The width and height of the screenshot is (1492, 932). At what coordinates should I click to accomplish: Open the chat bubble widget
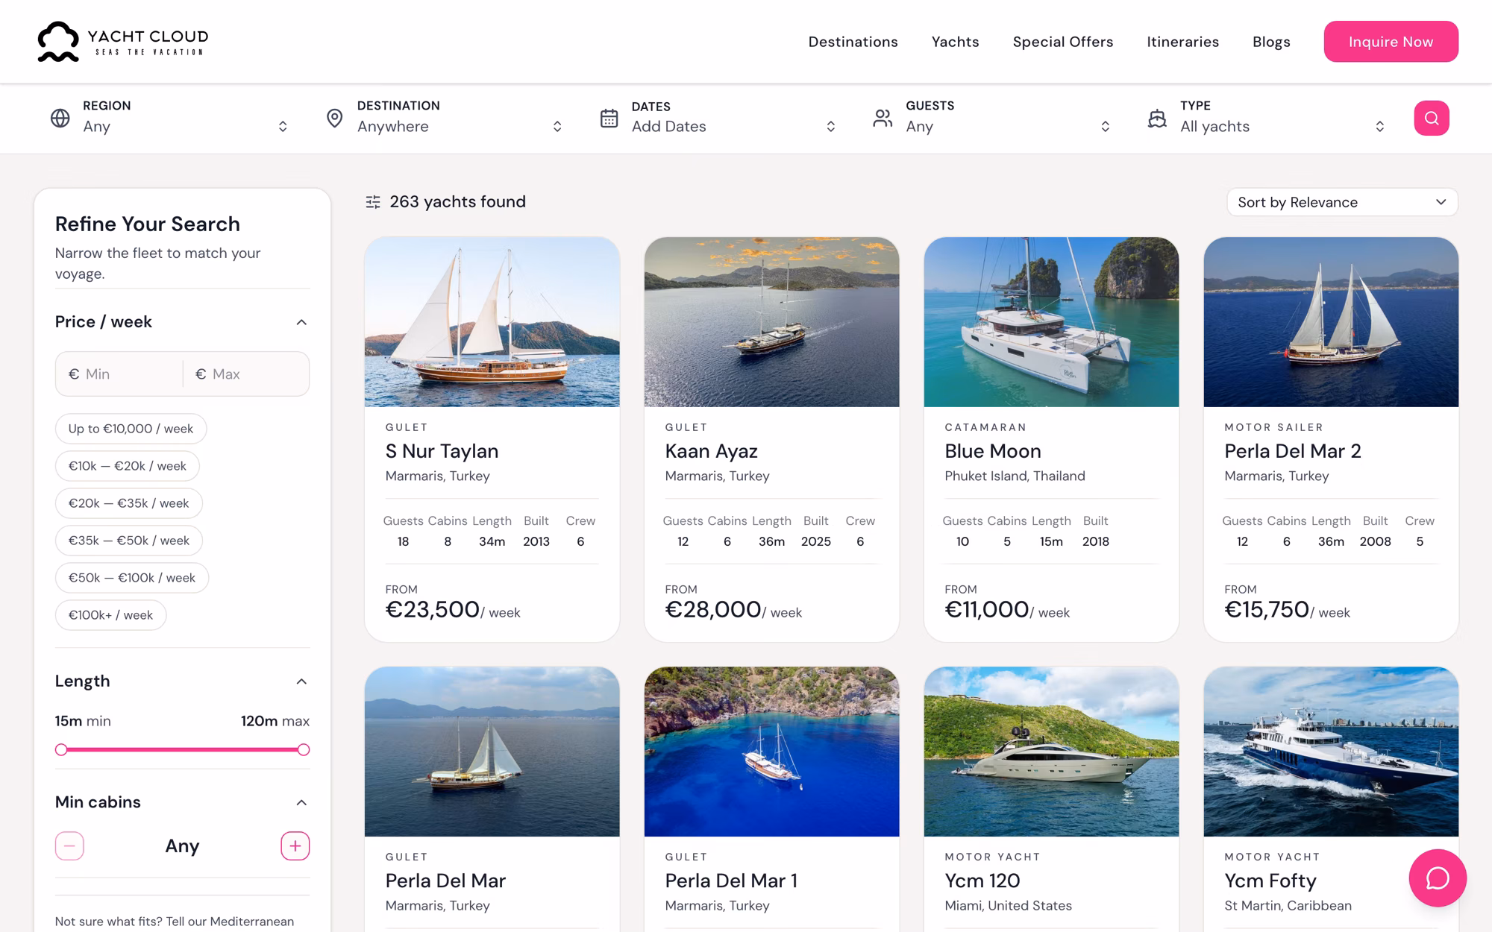(1437, 878)
